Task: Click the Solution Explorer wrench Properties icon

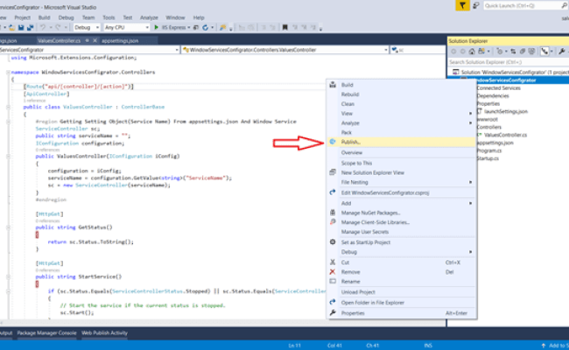Action: point(562,52)
